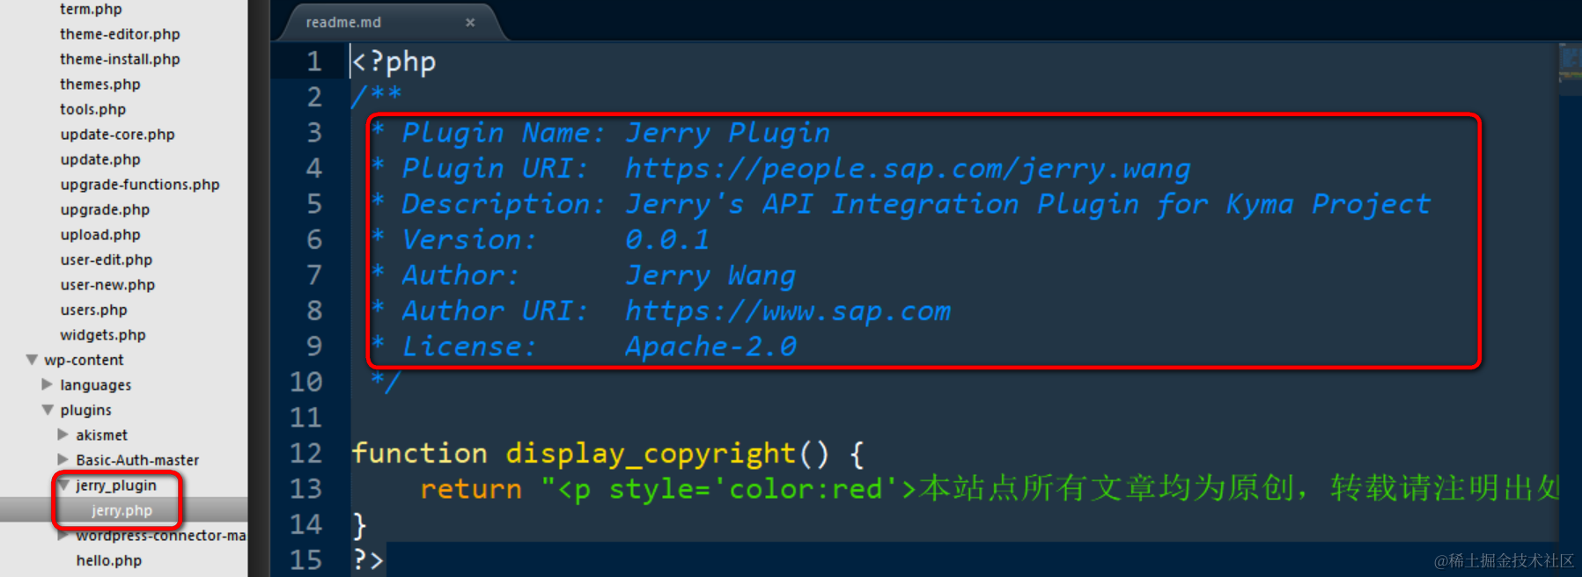
Task: Select the languages folder label
Action: click(x=95, y=384)
